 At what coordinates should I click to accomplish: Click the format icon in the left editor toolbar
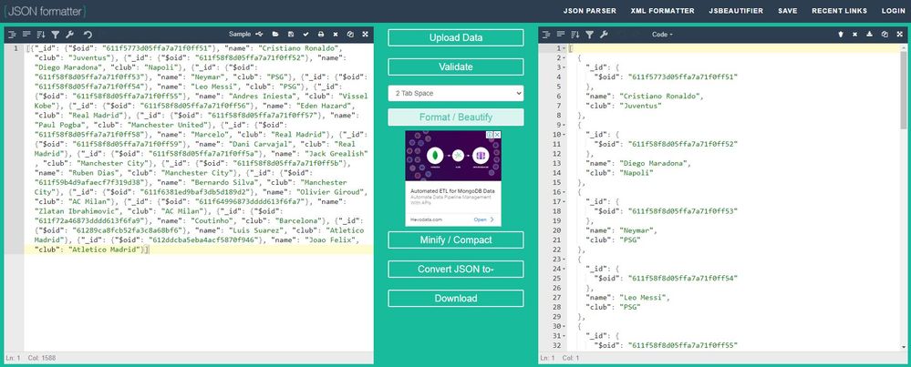coord(12,35)
